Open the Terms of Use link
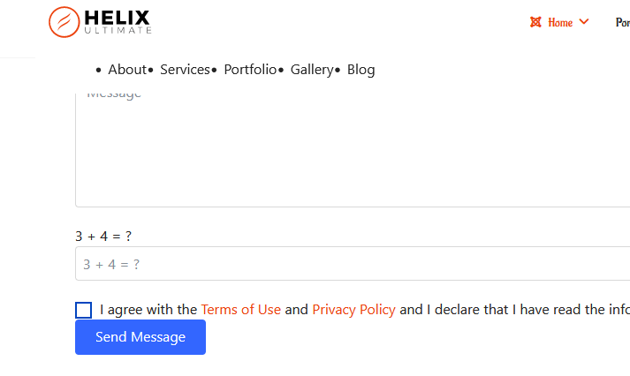 [240, 310]
